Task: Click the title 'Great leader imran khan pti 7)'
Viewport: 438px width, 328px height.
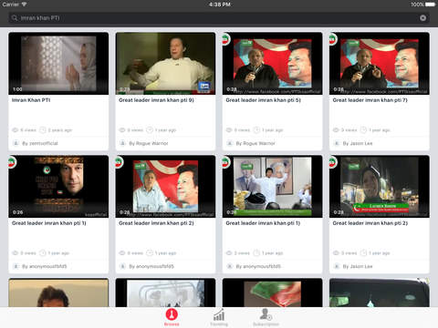Action: pos(370,100)
